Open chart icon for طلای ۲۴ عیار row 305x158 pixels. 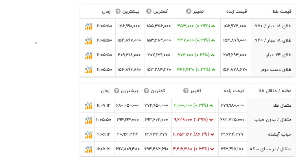point(88,55)
